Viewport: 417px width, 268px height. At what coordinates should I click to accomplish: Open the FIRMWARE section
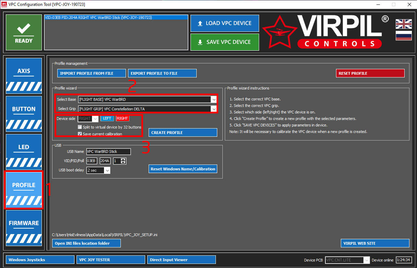pyautogui.click(x=24, y=228)
